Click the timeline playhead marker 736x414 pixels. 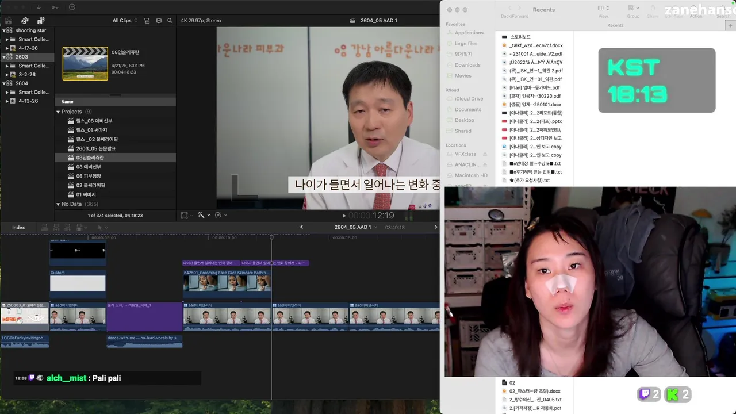point(271,237)
